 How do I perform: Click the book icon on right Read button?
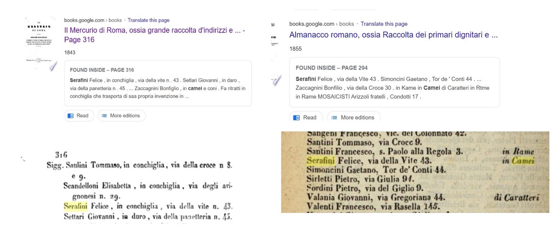coord(296,117)
